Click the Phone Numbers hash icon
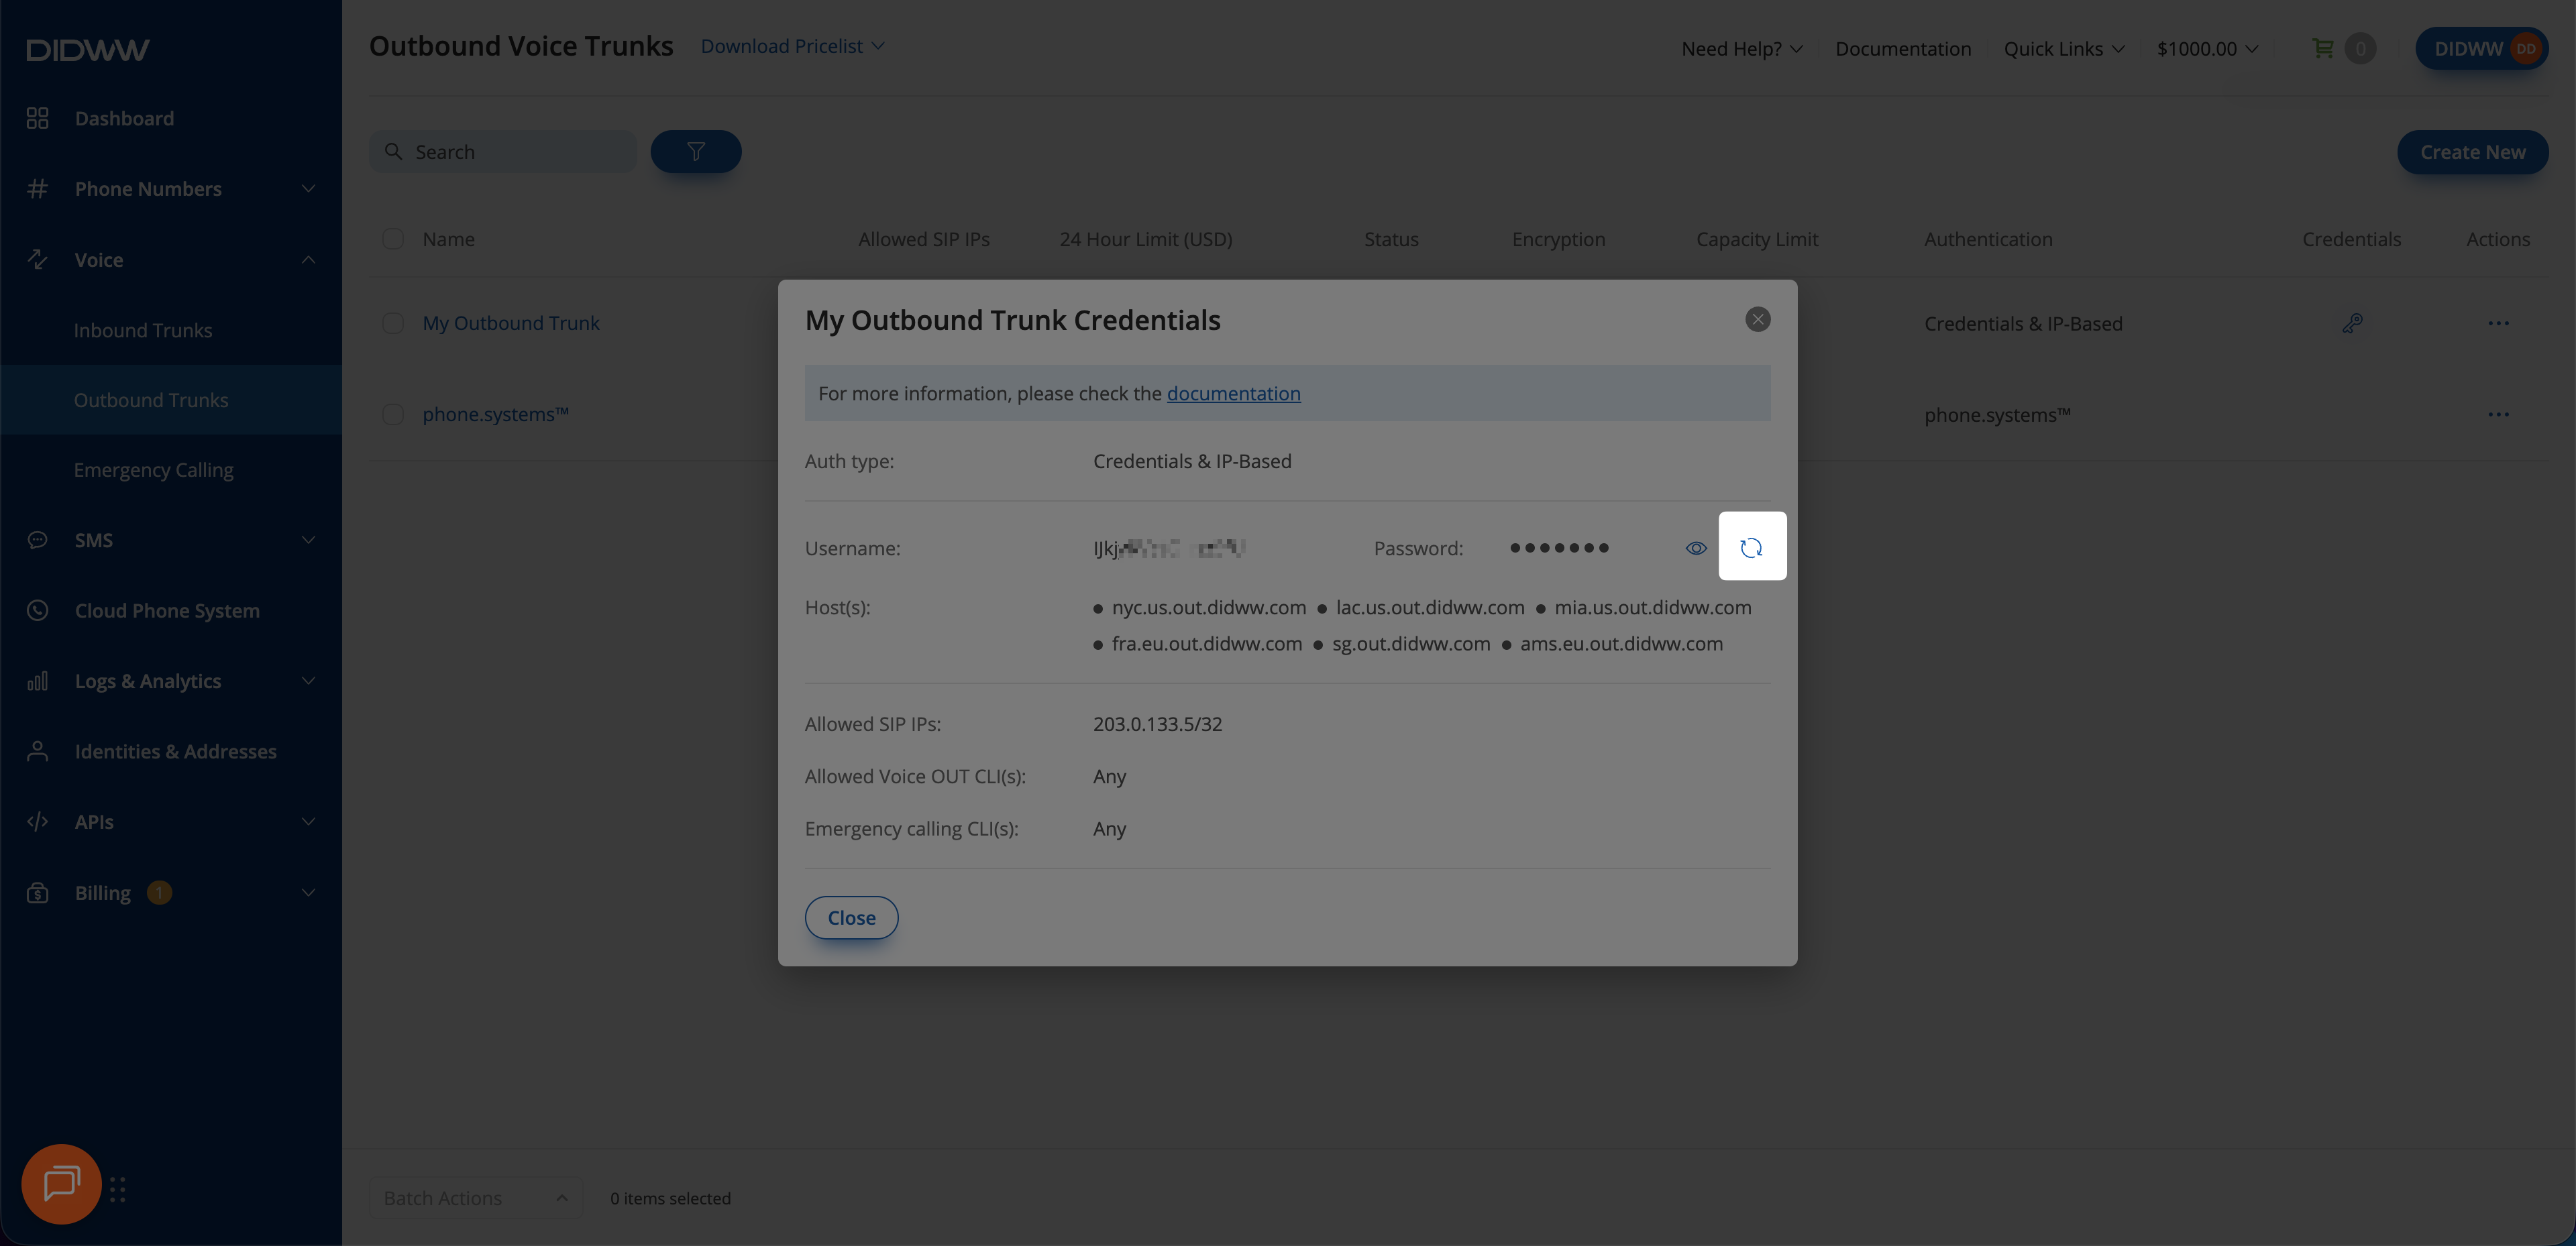The image size is (2576, 1246). (37, 188)
